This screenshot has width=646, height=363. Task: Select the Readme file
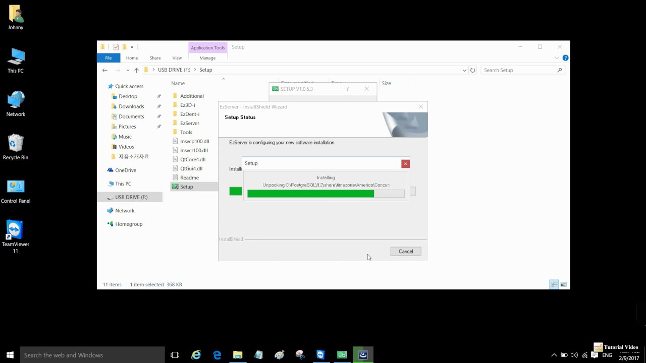(x=185, y=177)
